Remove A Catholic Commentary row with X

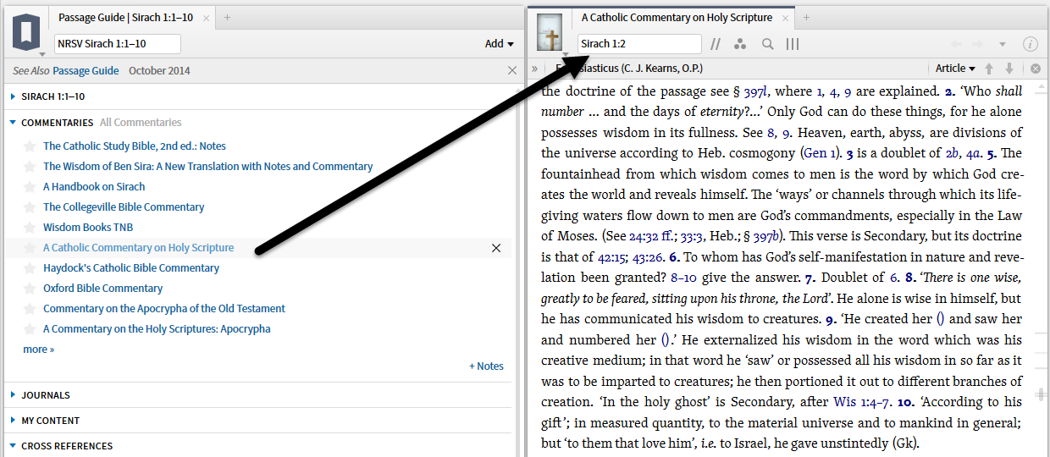496,248
